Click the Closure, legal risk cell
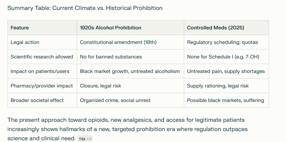The width and height of the screenshot is (286, 142). (x=130, y=86)
